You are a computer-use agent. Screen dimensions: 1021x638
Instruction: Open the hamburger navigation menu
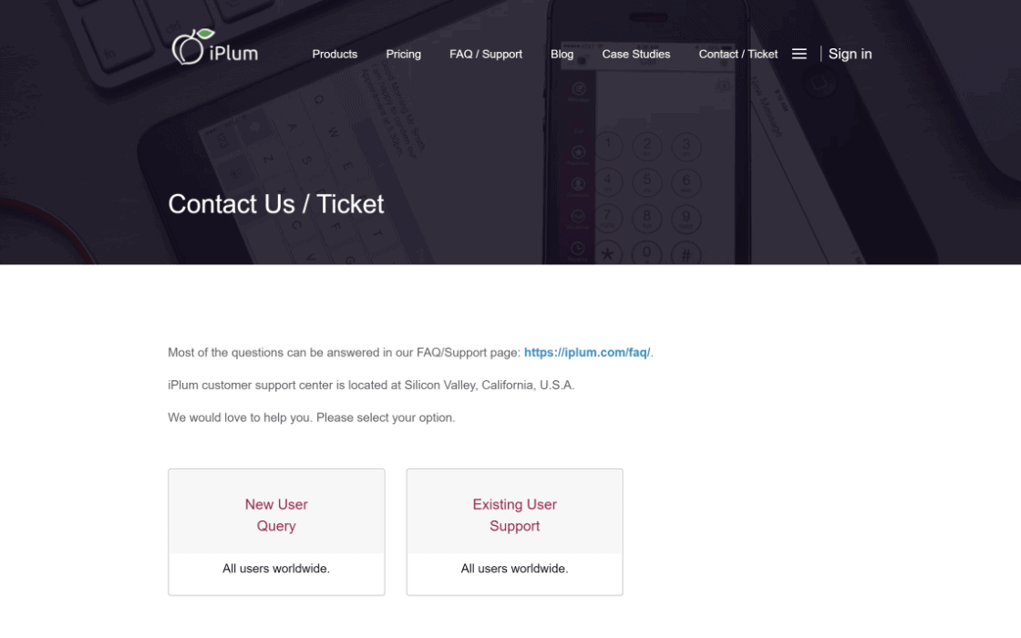[x=799, y=54]
